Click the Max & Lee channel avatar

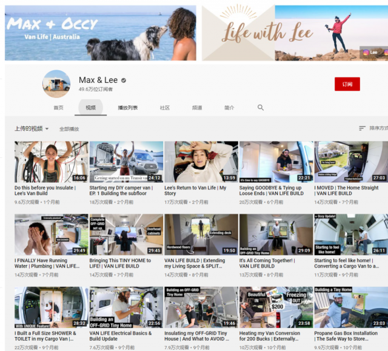56,84
